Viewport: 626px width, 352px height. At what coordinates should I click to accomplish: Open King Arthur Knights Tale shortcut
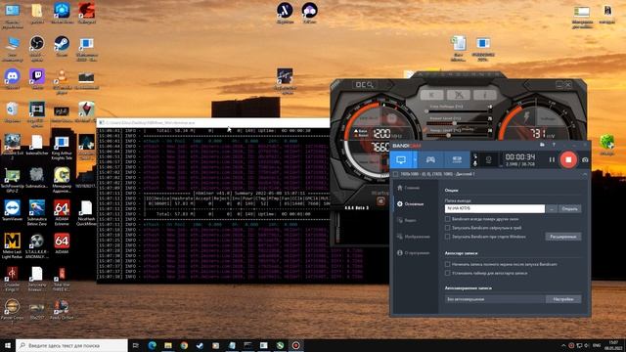click(x=62, y=148)
